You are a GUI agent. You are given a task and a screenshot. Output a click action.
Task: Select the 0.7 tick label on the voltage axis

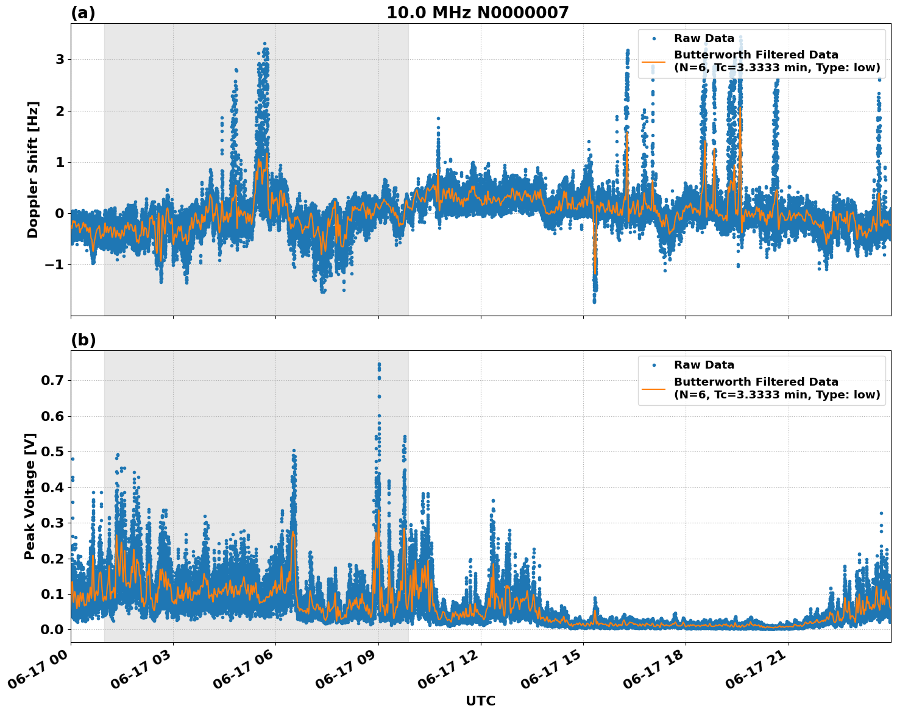pyautogui.click(x=52, y=380)
